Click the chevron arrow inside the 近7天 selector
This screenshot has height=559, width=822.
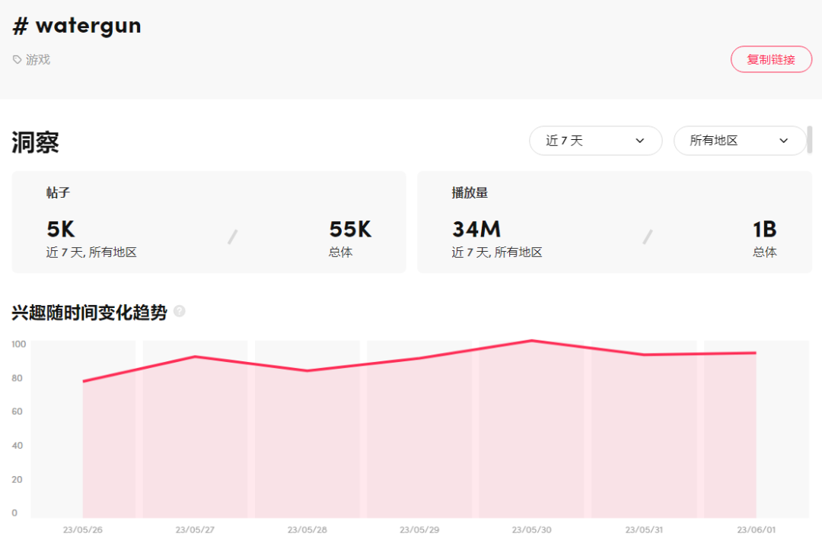639,141
